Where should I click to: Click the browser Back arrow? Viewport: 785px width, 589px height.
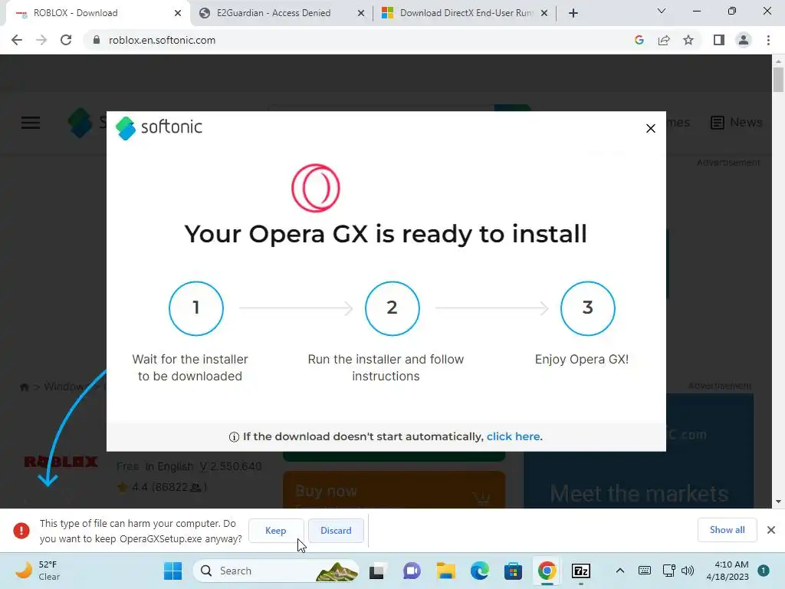(17, 40)
